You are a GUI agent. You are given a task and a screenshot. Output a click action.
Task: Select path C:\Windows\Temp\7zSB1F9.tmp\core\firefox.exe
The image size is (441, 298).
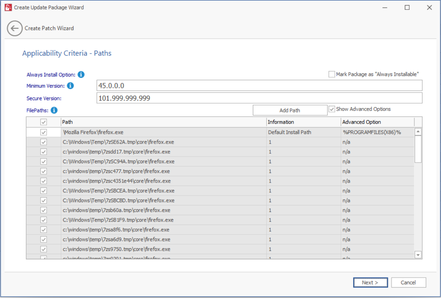[x=164, y=220]
